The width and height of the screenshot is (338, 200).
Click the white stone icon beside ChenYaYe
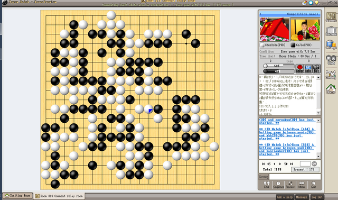tap(262, 45)
